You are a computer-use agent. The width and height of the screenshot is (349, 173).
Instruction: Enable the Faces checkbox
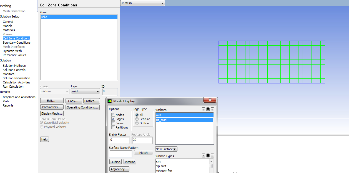(113, 123)
